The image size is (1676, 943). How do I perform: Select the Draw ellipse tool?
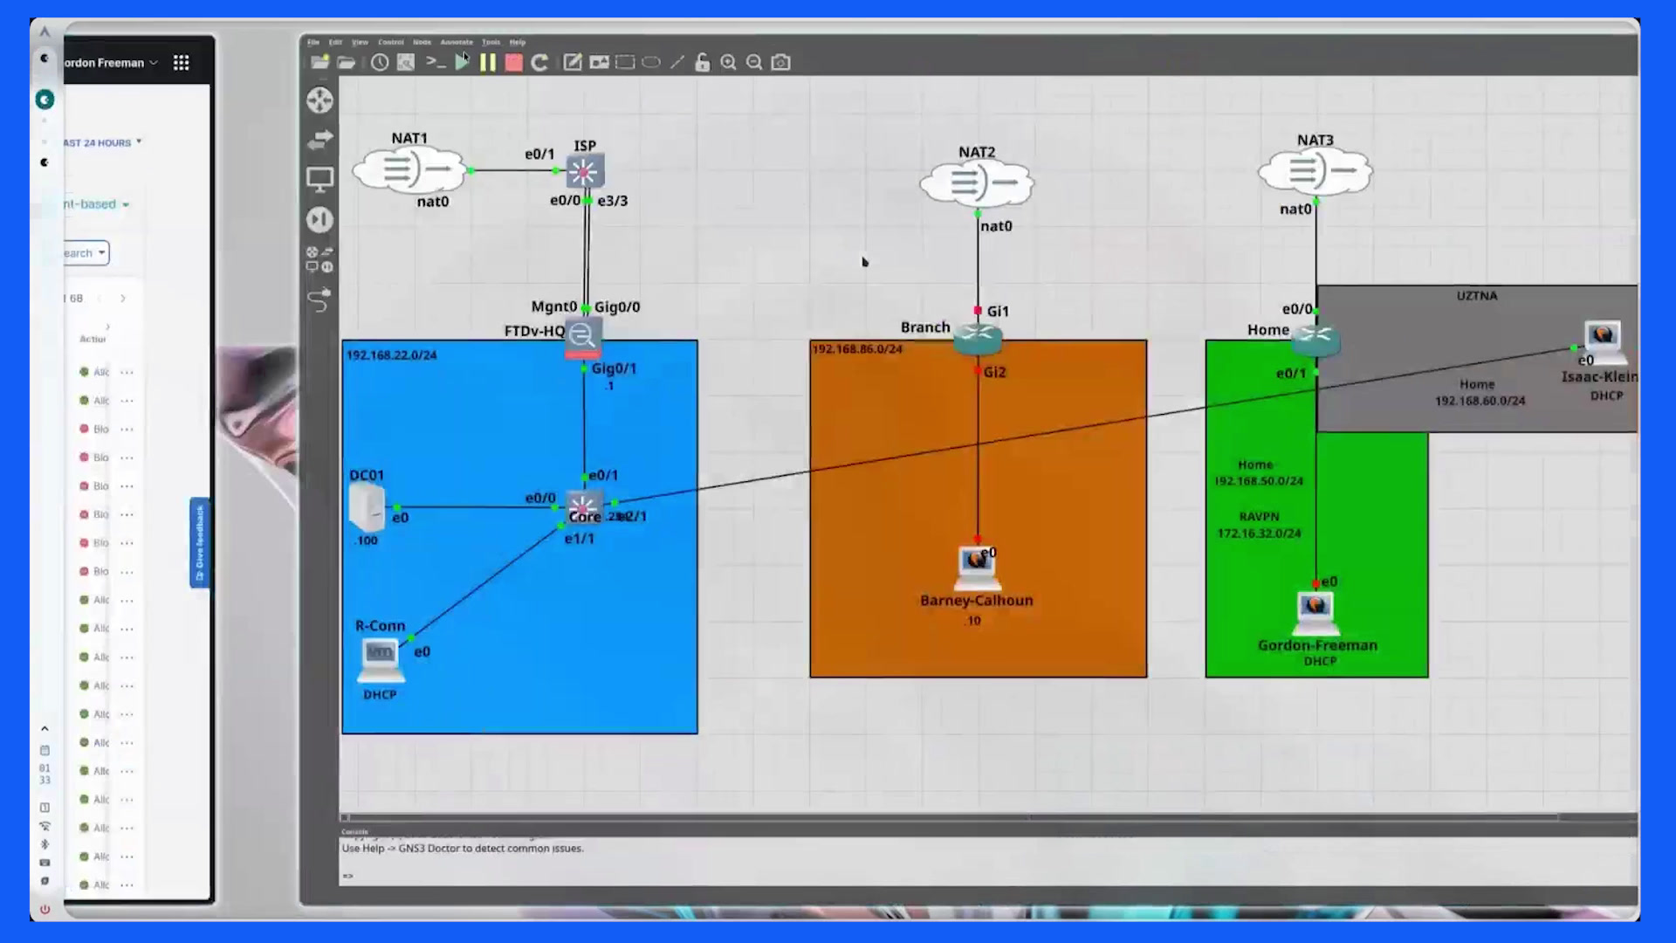(651, 62)
